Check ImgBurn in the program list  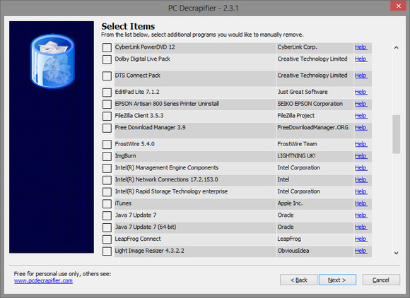pos(107,156)
